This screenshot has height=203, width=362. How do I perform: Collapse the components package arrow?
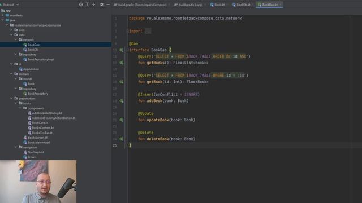pos(20,108)
